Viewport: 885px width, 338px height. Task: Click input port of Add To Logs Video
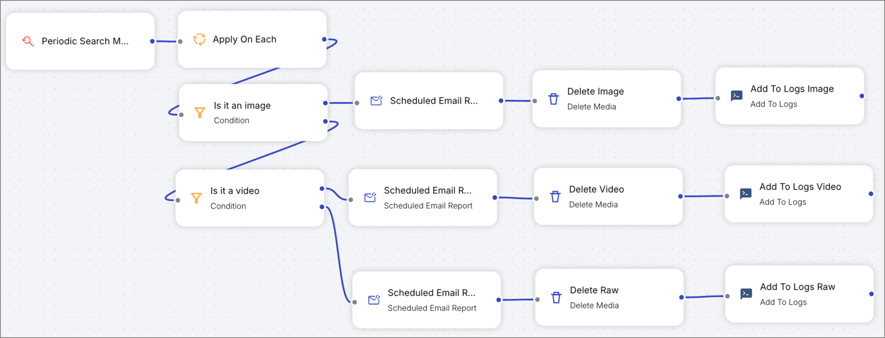tap(727, 196)
